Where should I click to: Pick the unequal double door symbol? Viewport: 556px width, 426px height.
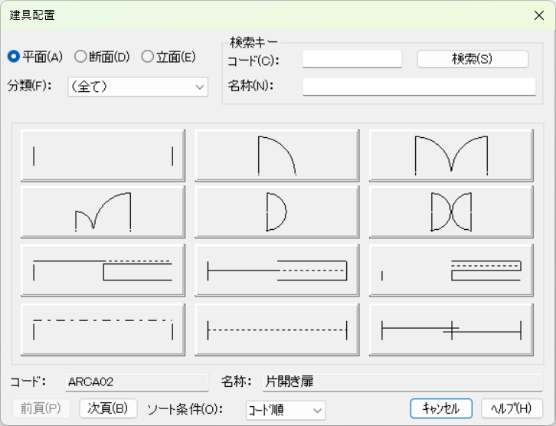103,213
